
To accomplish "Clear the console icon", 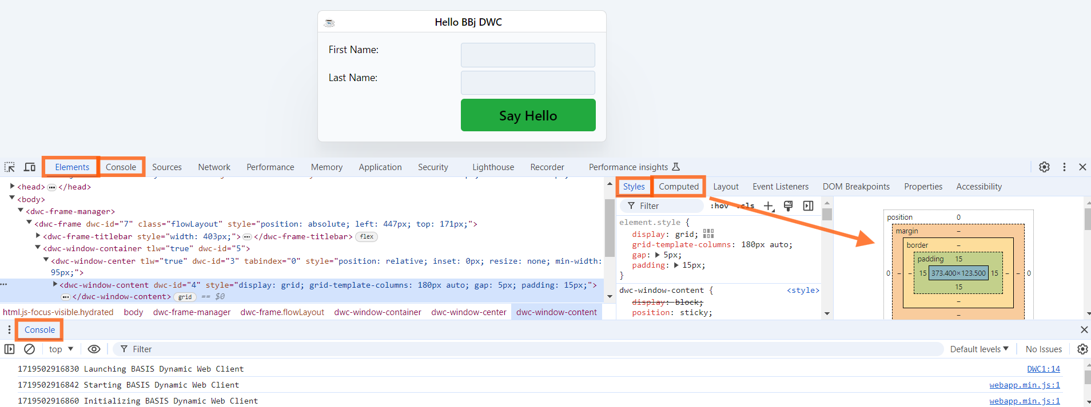I will (30, 349).
